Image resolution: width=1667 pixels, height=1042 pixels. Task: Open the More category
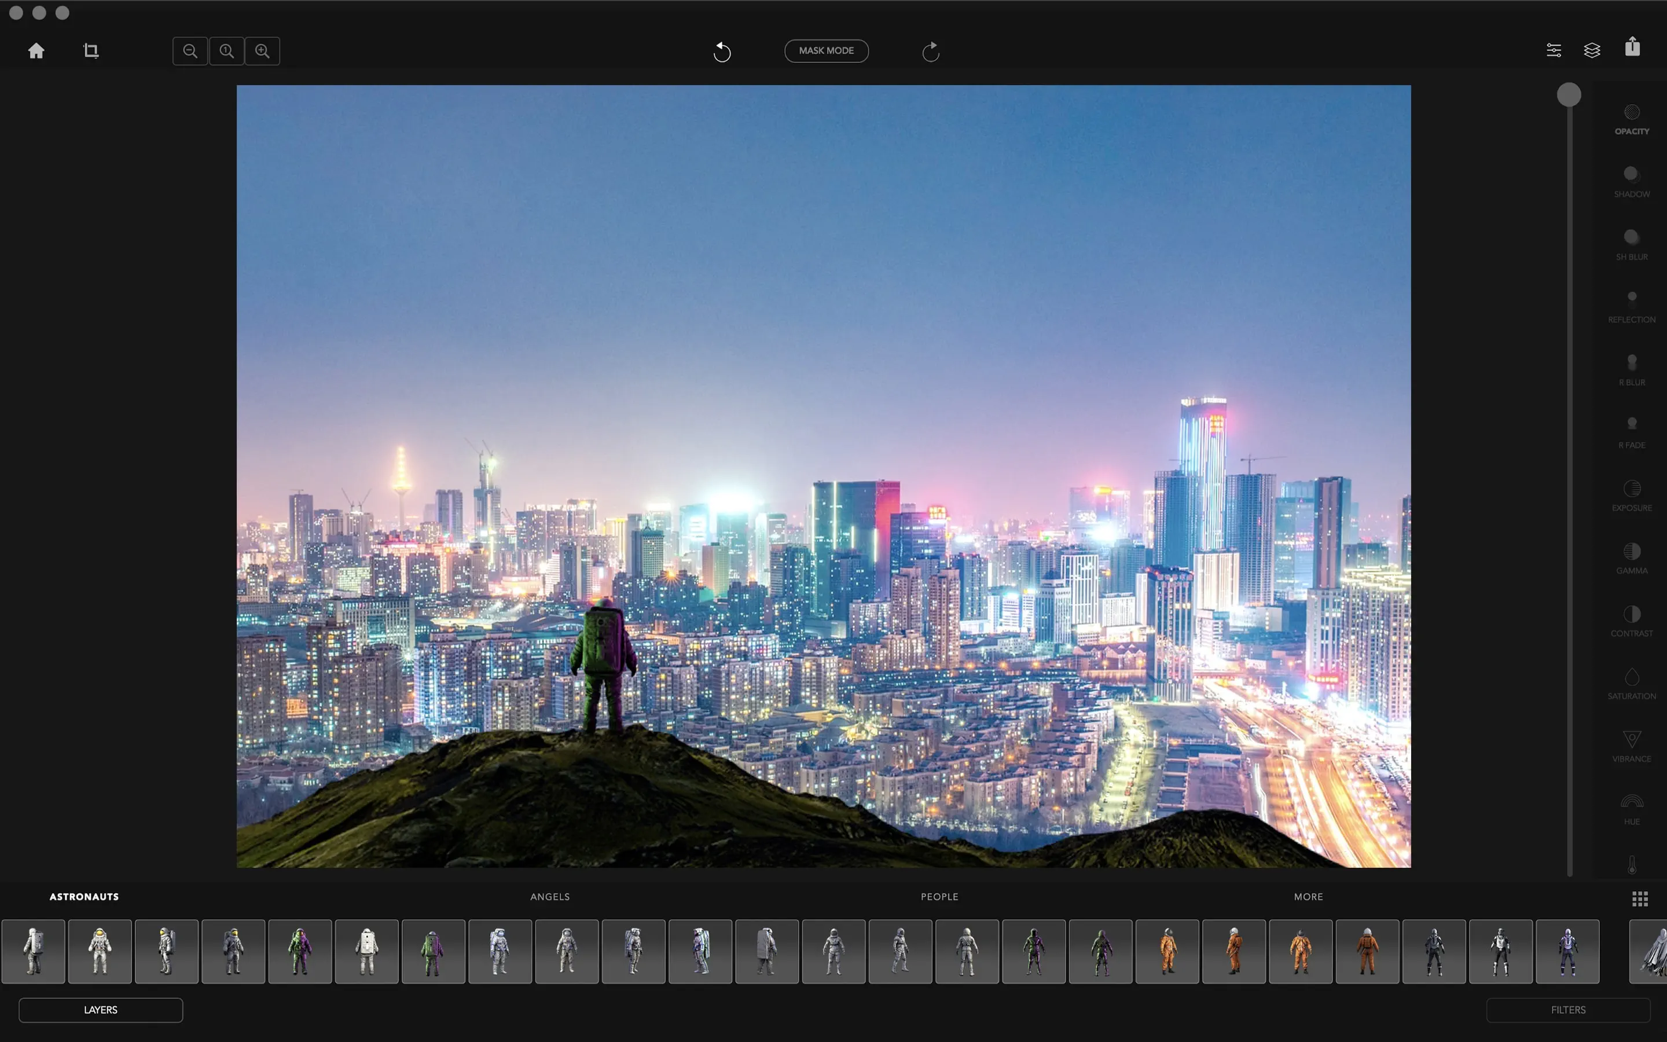click(1308, 897)
